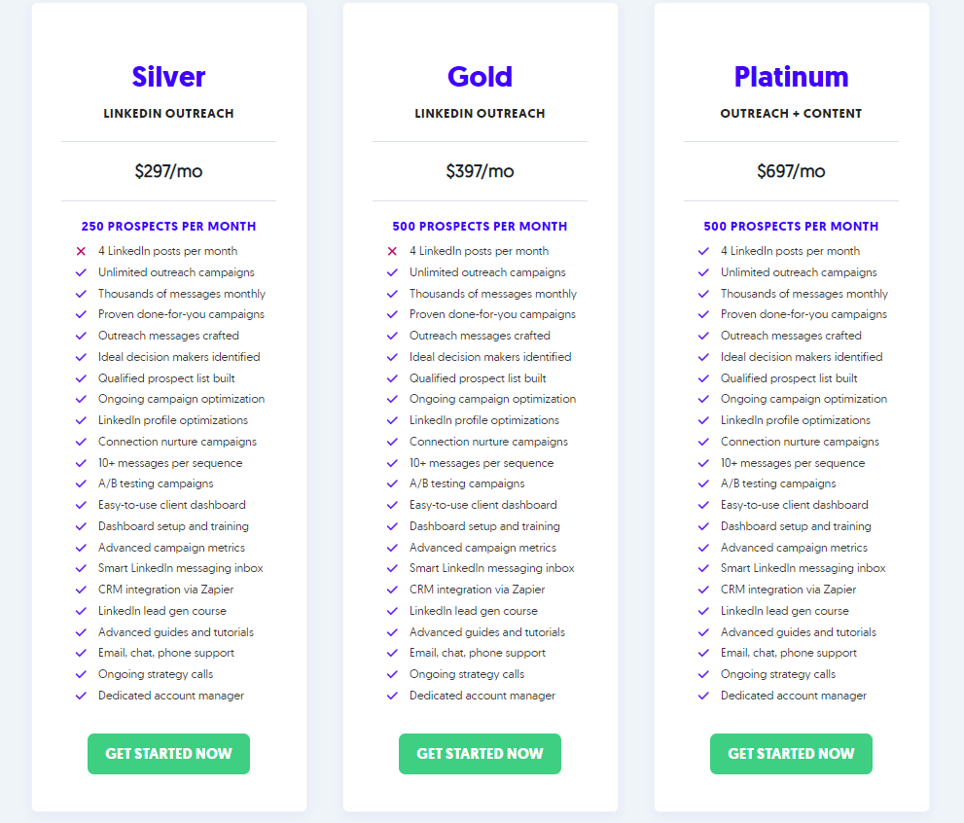Viewport: 964px width, 823px height.
Task: Click the checkmark next to Gold's Unlimited outreach campaigns
Action: point(392,272)
